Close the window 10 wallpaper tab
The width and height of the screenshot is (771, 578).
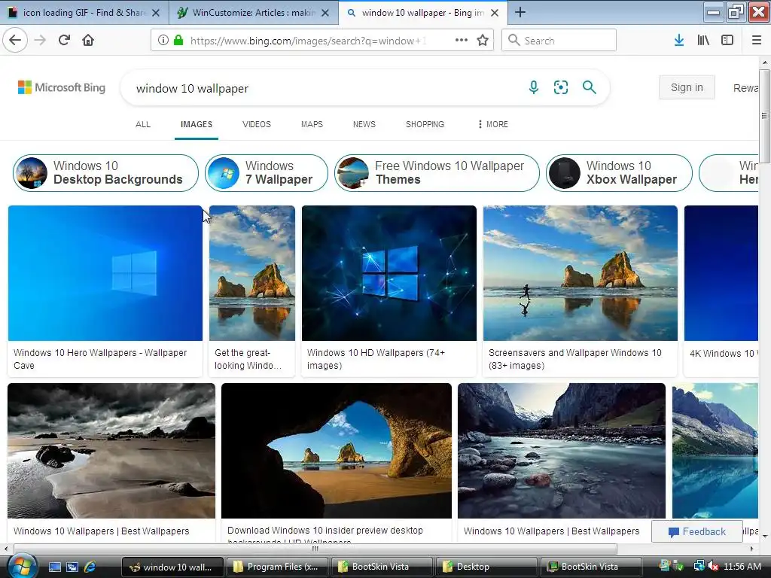495,13
